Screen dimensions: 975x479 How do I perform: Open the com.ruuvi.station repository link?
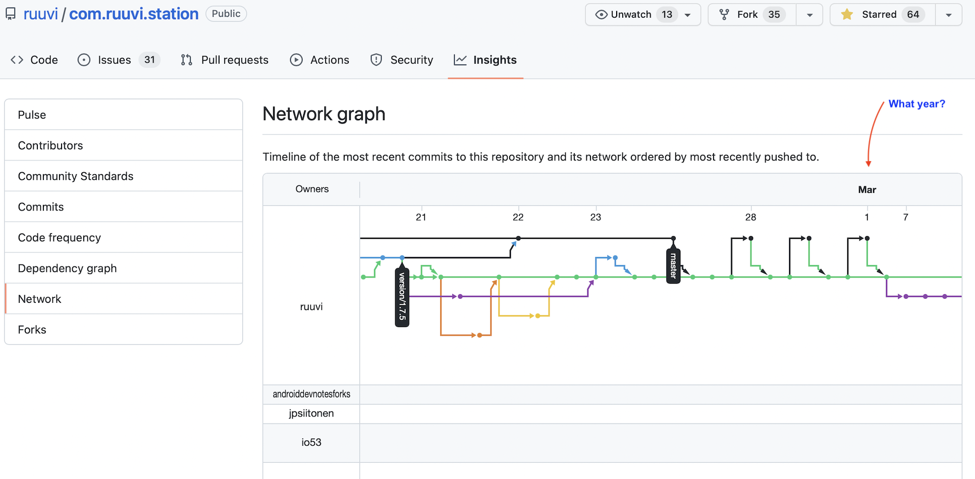(134, 14)
